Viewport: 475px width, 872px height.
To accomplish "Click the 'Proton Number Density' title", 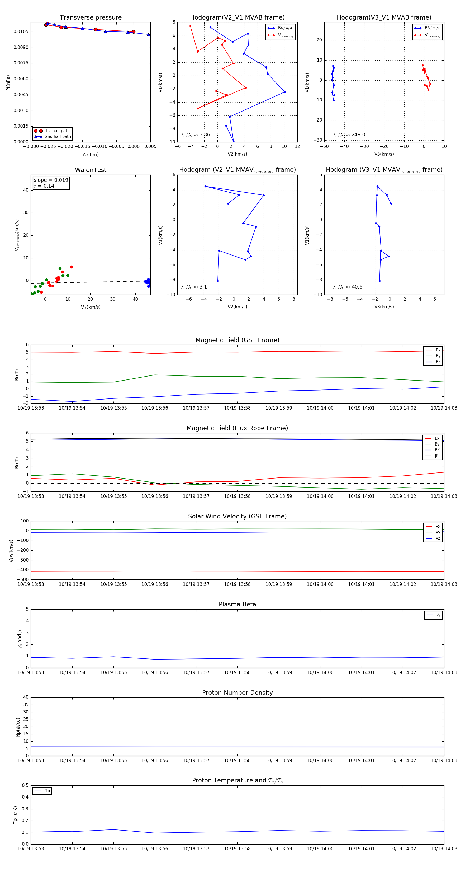I will pyautogui.click(x=237, y=693).
